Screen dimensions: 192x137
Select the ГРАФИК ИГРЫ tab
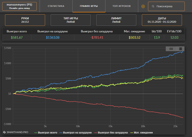point(89,6)
